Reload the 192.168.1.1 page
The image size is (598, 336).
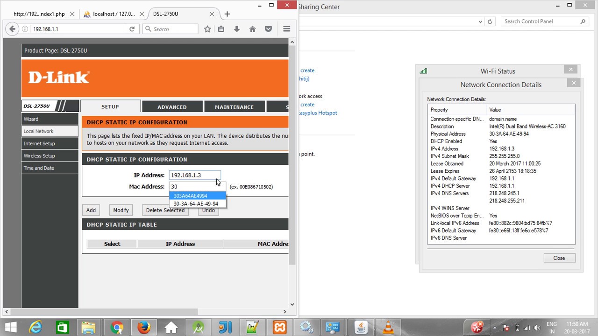click(132, 29)
